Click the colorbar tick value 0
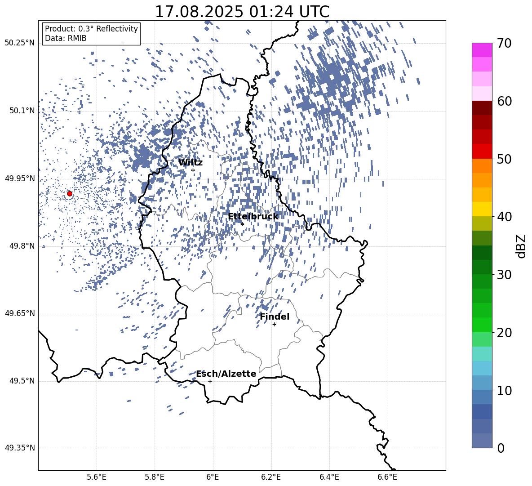This screenshot has width=532, height=486. tap(501, 448)
